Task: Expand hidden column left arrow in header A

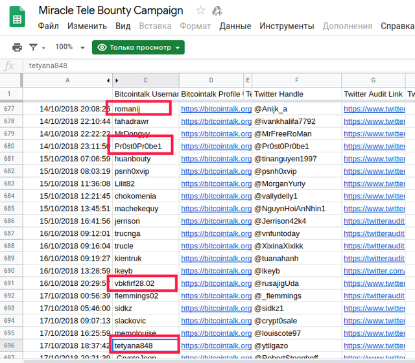Action: [x=108, y=80]
